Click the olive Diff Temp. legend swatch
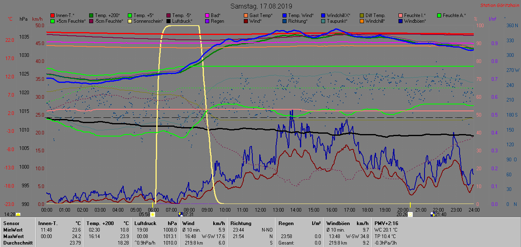The width and height of the screenshot is (521, 247). (362, 15)
